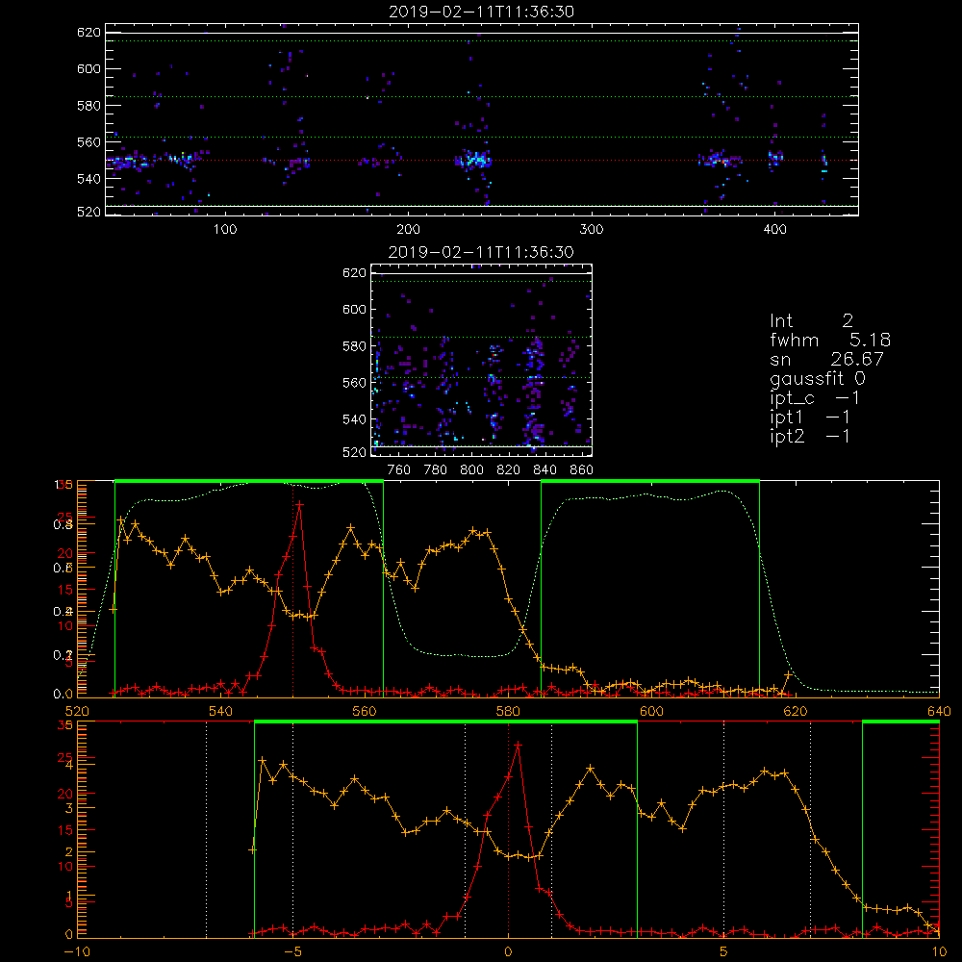Click x-axis label -10 of bottom plot
This screenshot has height=962, width=962.
pos(76,952)
